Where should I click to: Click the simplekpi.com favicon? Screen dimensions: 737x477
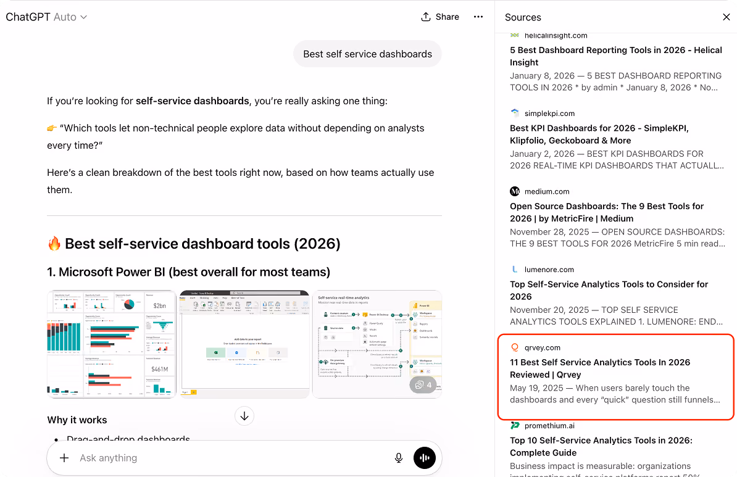[x=515, y=114]
